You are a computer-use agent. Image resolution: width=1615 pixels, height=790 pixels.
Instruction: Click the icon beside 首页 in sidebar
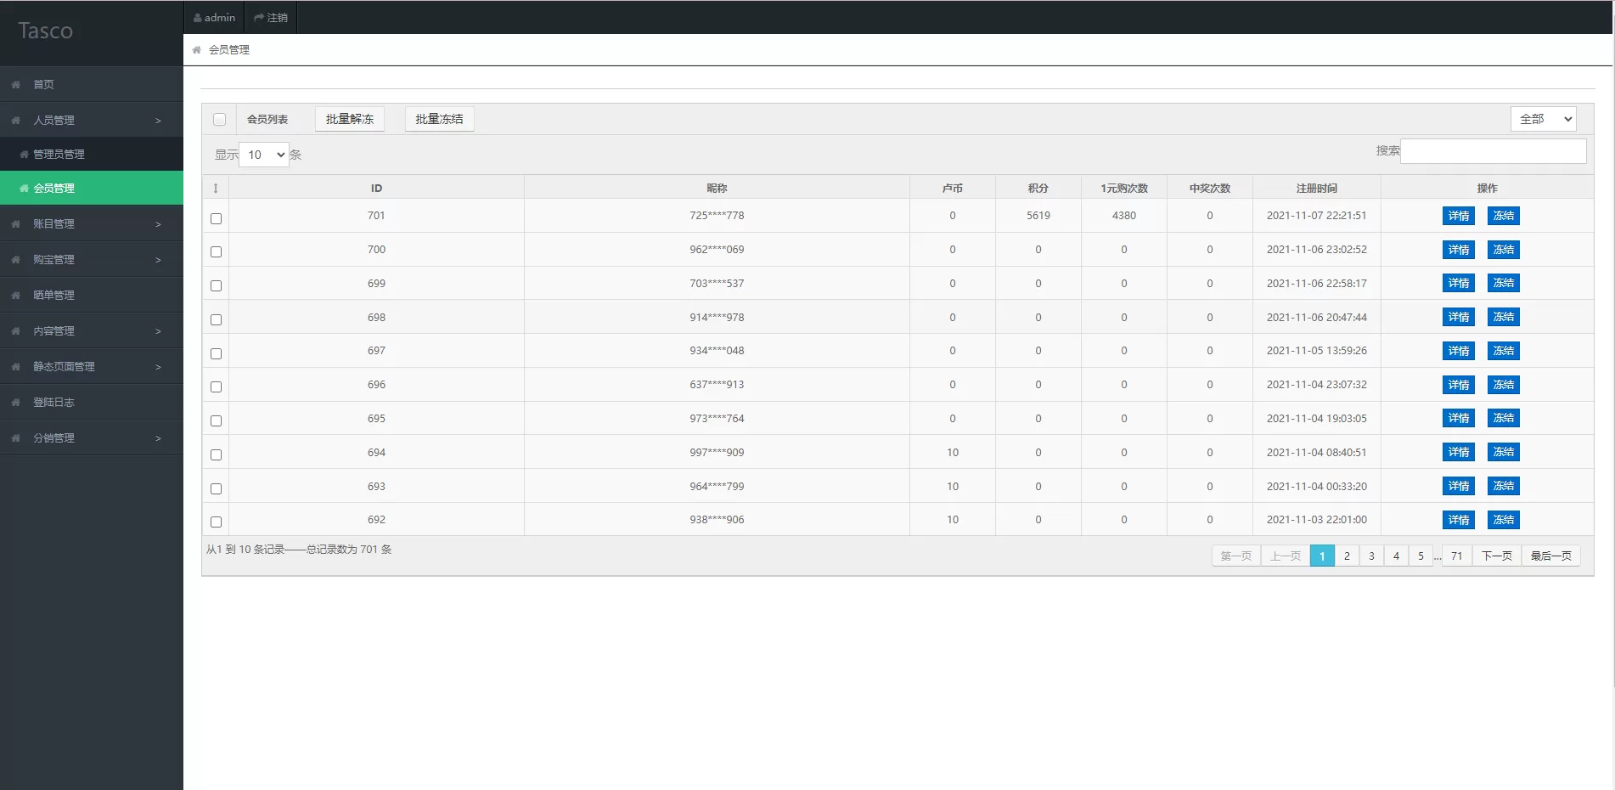[16, 85]
